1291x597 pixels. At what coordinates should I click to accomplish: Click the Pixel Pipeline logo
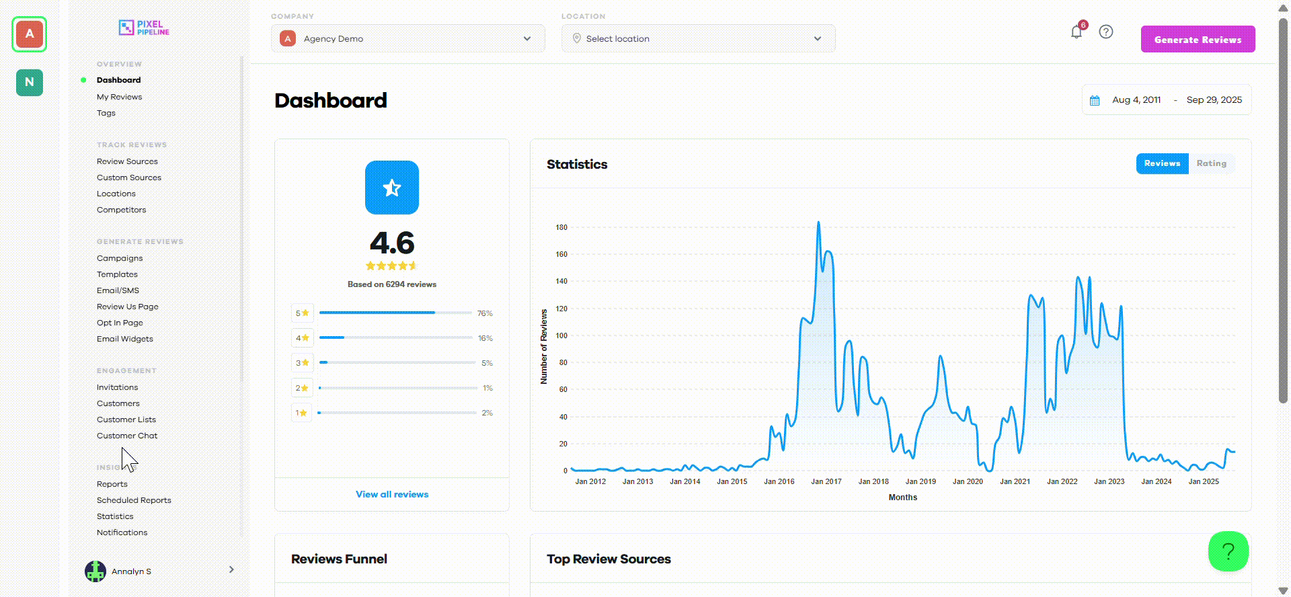click(144, 28)
